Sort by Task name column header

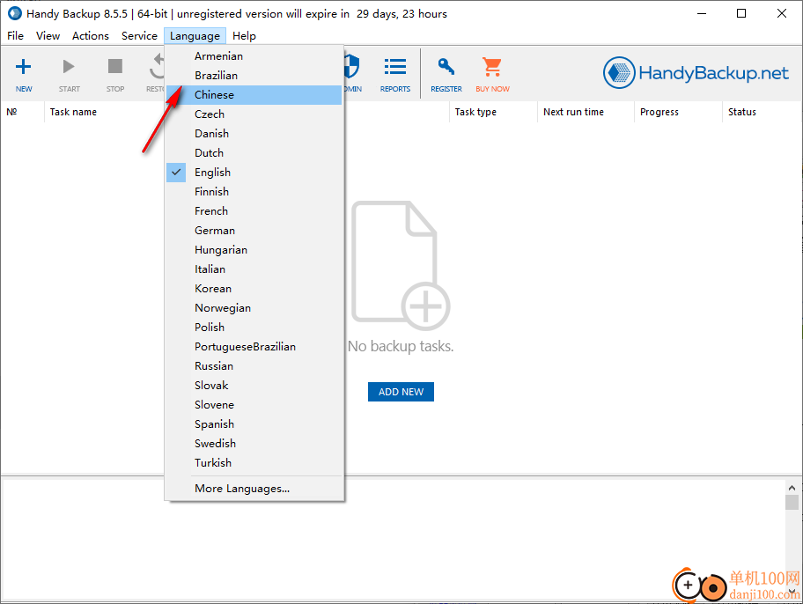[x=73, y=112]
